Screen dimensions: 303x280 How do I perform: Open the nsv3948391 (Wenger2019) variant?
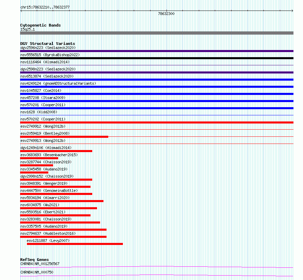click(x=44, y=183)
